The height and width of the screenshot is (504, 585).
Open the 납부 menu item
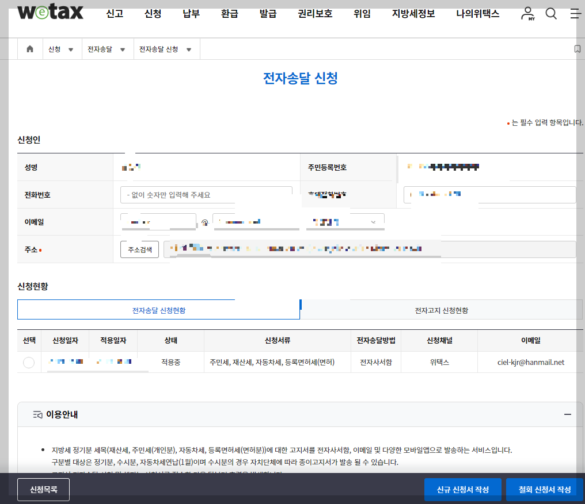191,14
